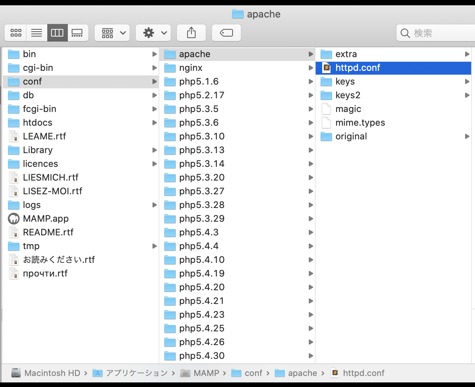The image size is (475, 387).
Task: Select the LIESMICH.rtf document icon
Action: point(14,178)
